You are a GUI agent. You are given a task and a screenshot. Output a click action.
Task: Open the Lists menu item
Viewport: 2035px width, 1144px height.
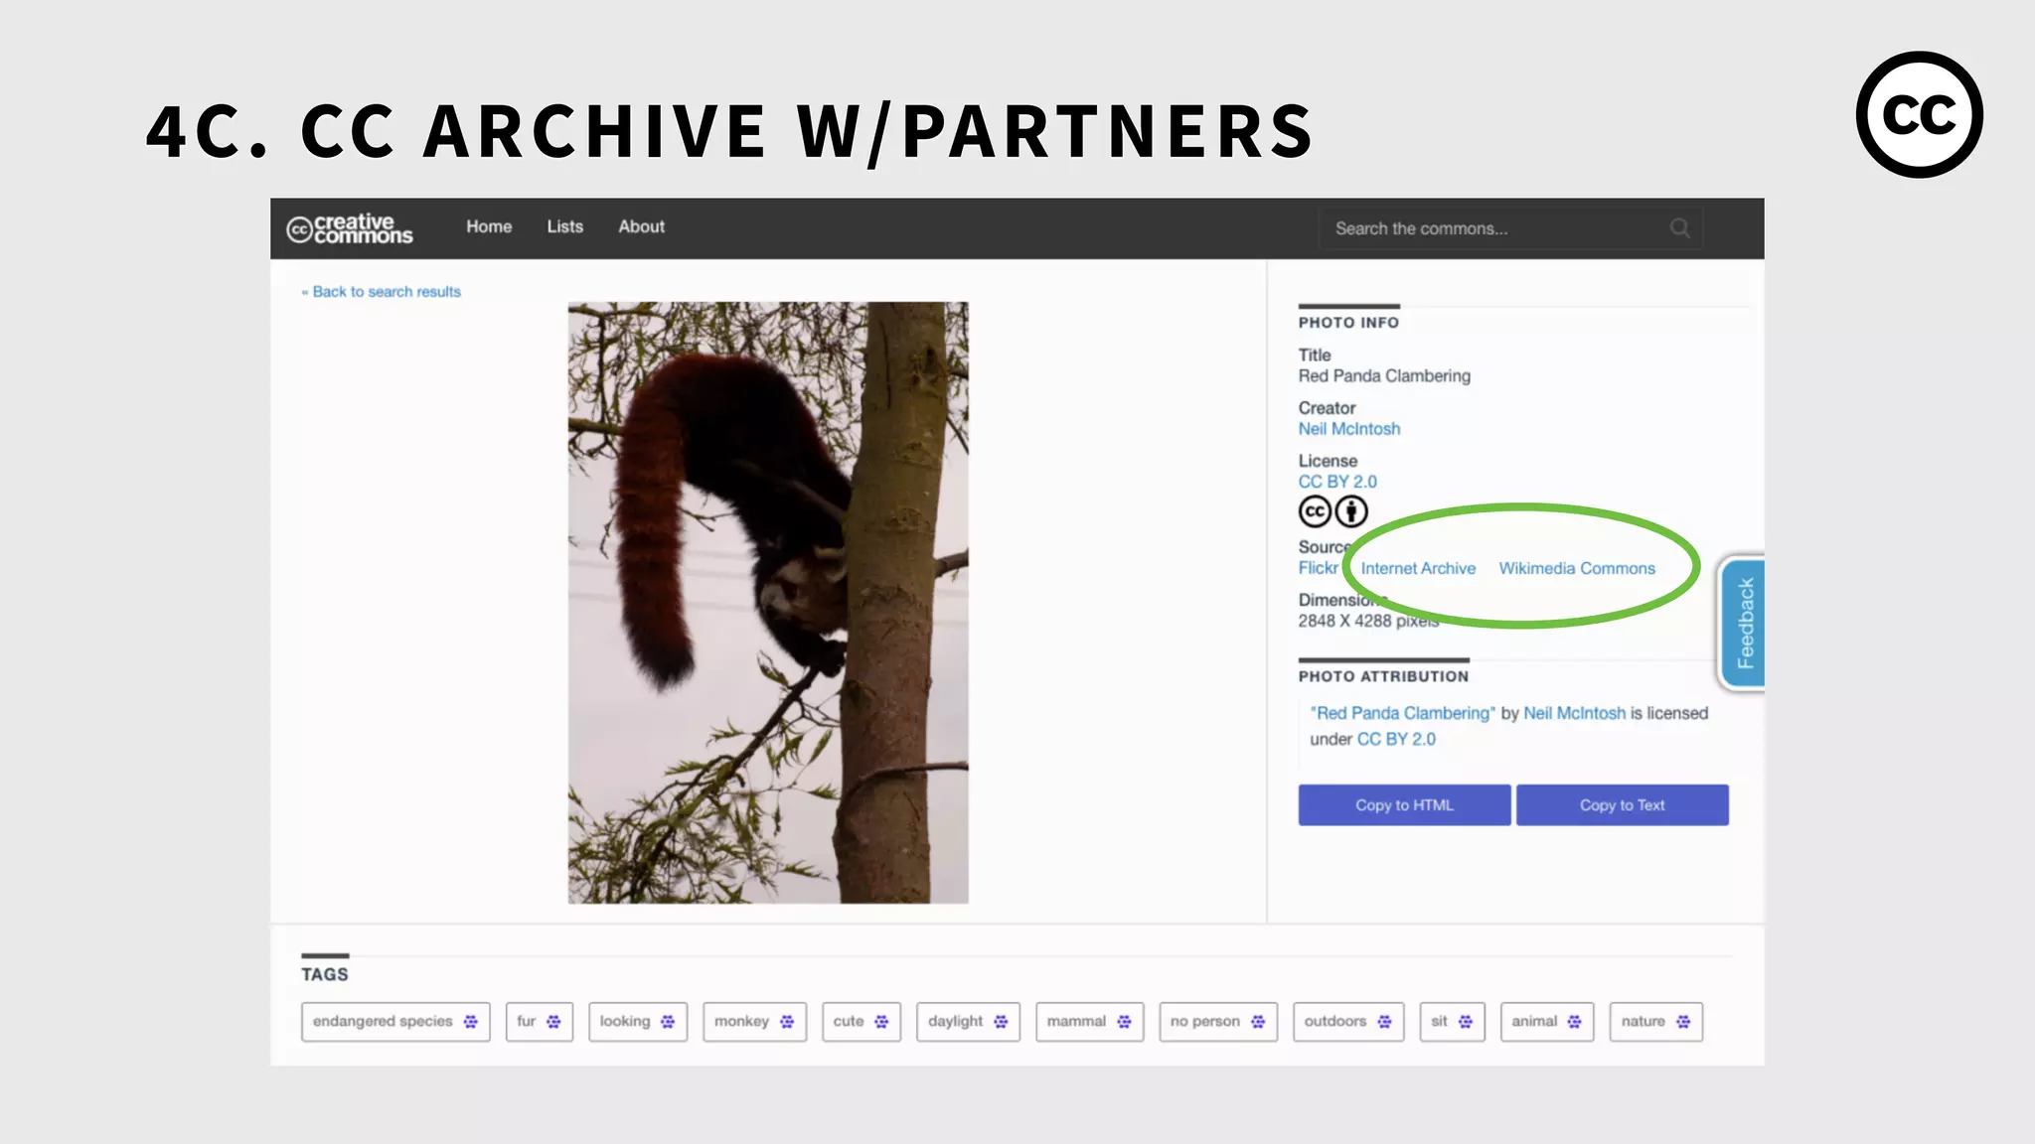[564, 226]
